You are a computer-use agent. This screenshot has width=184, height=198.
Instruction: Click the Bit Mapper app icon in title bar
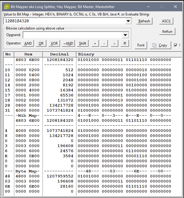point(6,7)
